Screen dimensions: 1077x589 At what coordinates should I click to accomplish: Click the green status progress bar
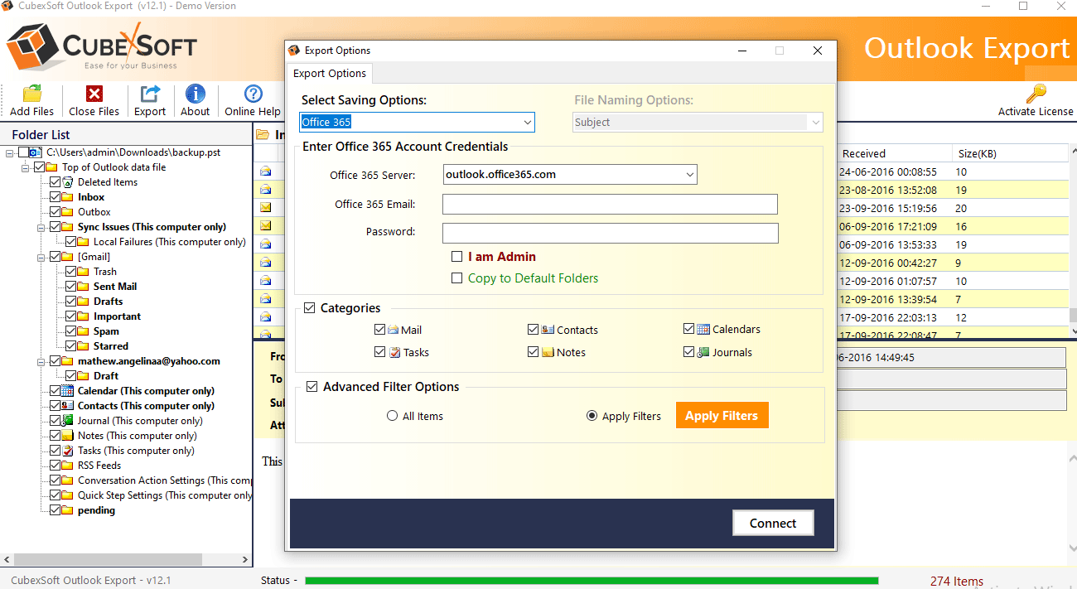click(592, 581)
